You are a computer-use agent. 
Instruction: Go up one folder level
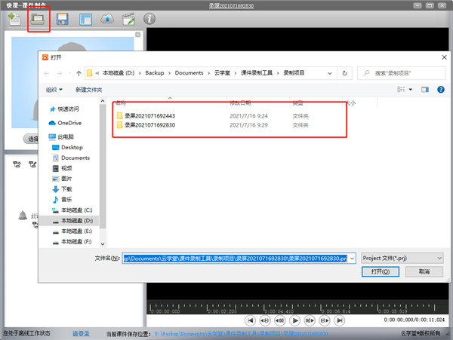click(x=79, y=73)
